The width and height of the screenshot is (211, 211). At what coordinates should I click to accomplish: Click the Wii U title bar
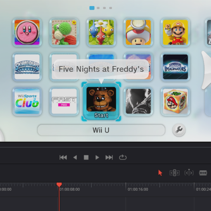(101, 130)
